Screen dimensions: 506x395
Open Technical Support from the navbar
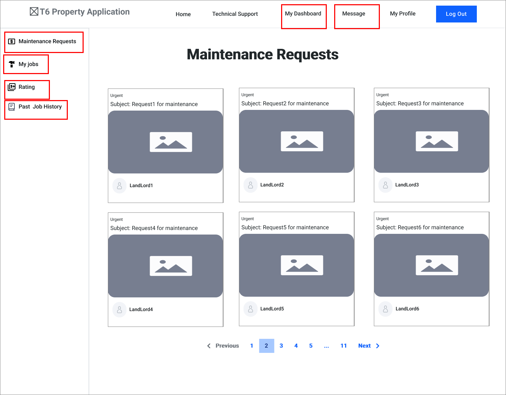click(235, 14)
